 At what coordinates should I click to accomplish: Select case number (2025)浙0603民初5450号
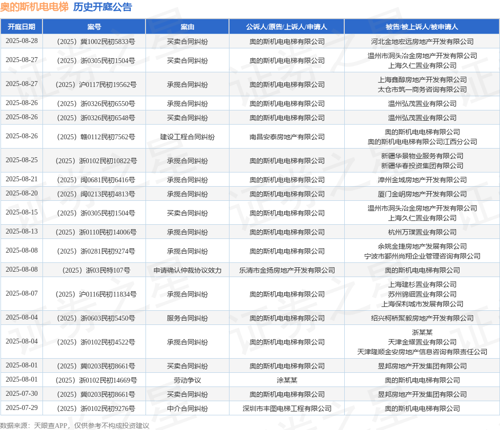pyautogui.click(x=96, y=318)
